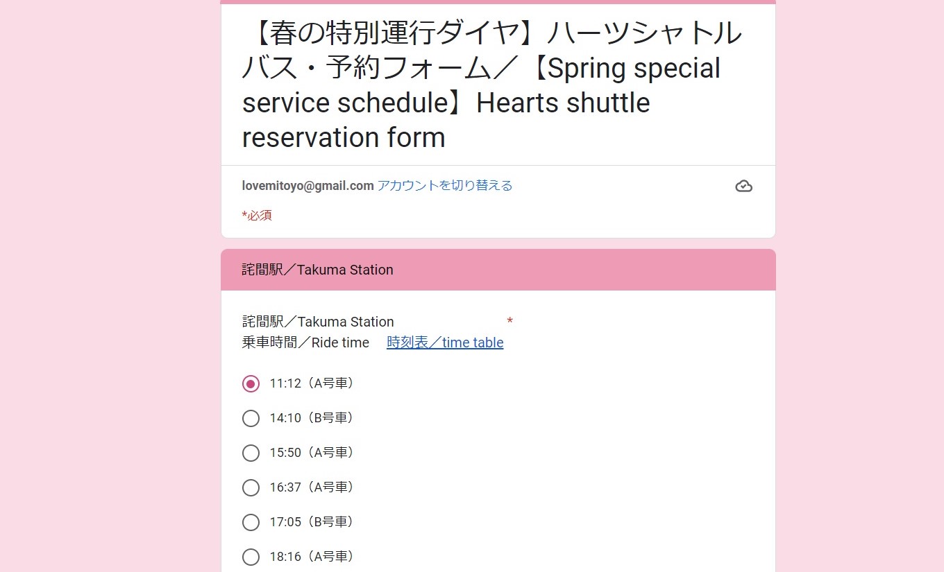
Task: Click the 乗車時間／Ride time question text
Action: pos(305,343)
